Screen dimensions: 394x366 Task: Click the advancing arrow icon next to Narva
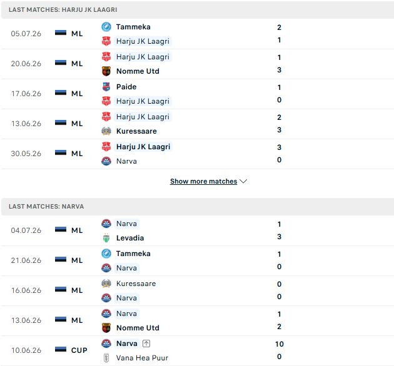pos(146,344)
